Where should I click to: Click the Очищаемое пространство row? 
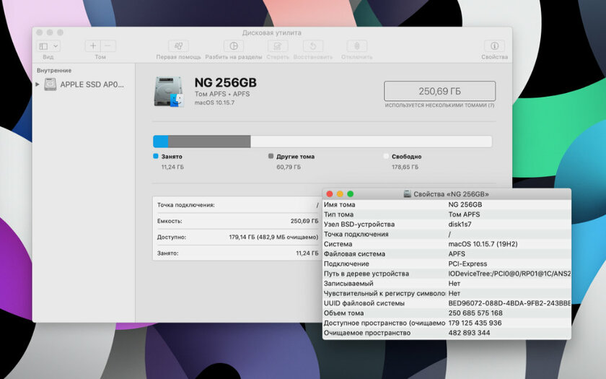tap(446, 333)
